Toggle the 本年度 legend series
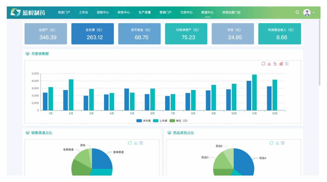Screen dimensions: 327x182 [x=143, y=121]
